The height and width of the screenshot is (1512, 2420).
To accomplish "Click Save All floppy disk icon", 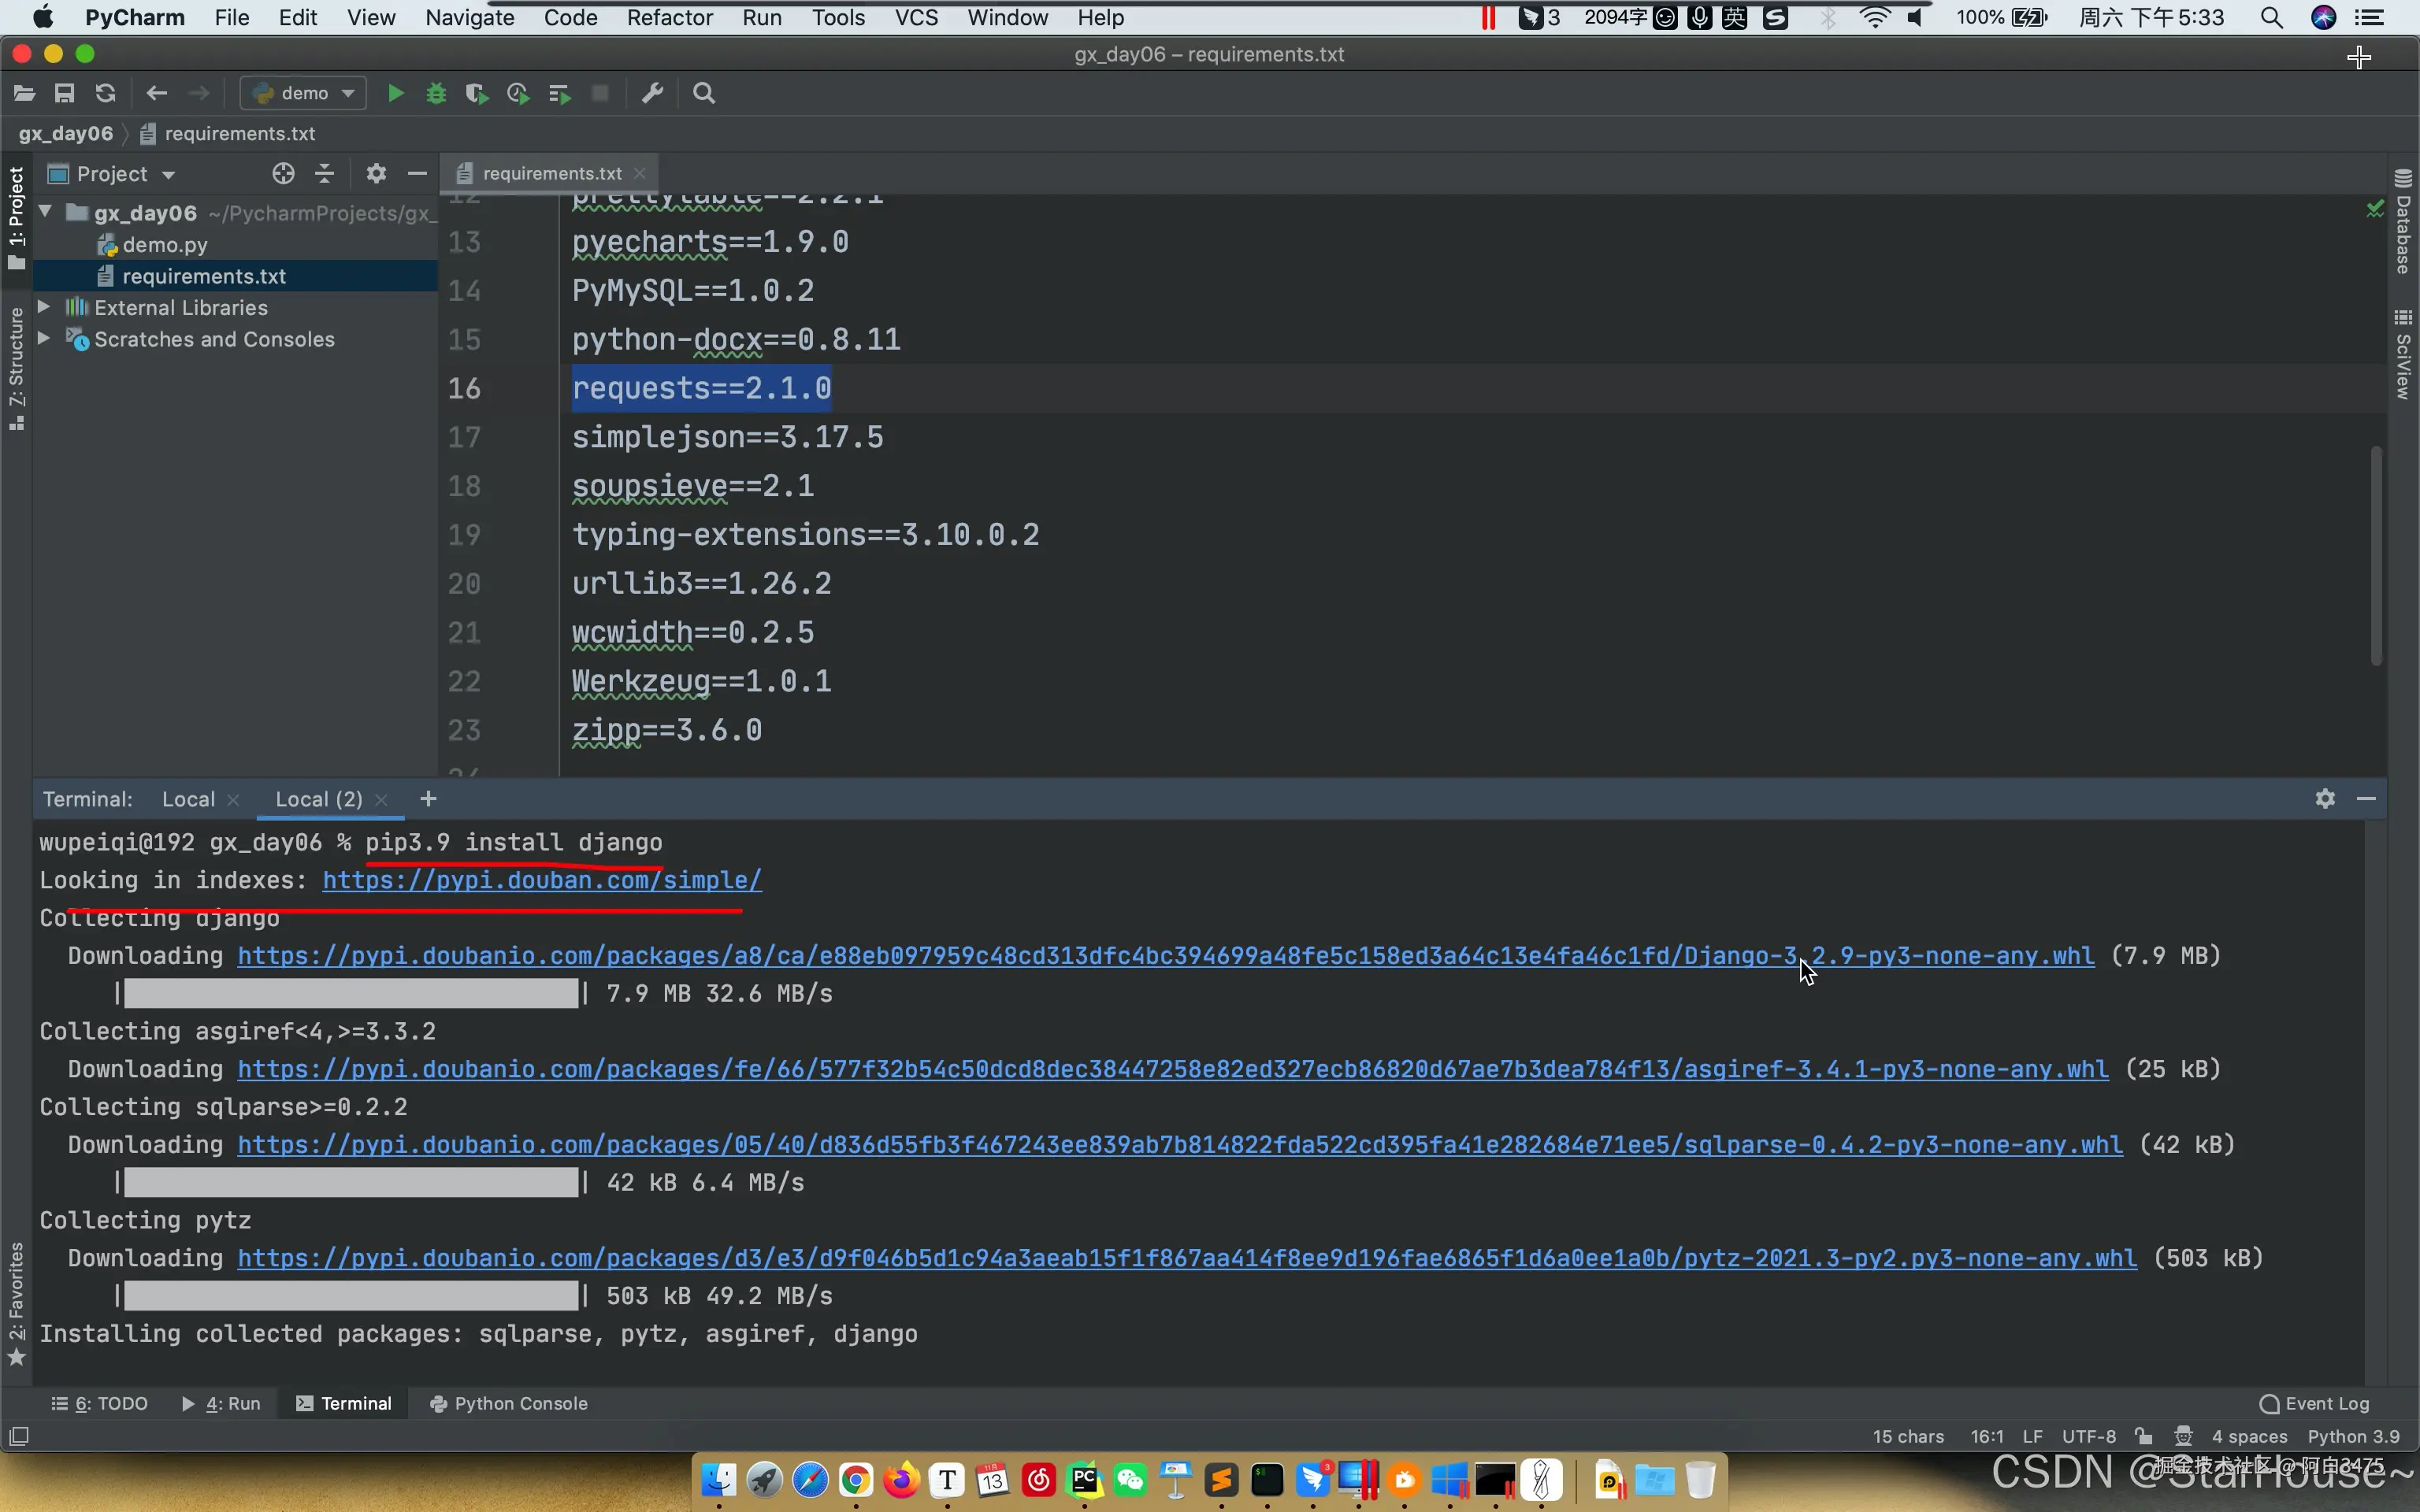I will [64, 93].
